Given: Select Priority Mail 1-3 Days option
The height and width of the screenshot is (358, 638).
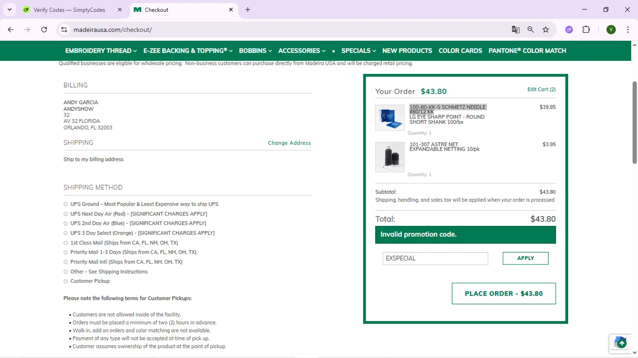Looking at the screenshot, I should (x=66, y=252).
